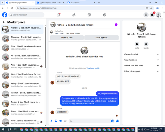Open the notifications bell
The width and height of the screenshot is (165, 132).
click(x=152, y=15)
